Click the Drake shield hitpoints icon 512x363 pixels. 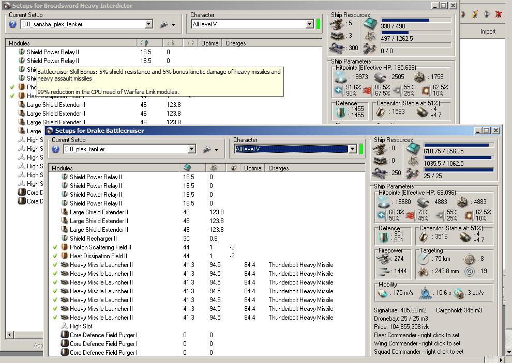(383, 202)
